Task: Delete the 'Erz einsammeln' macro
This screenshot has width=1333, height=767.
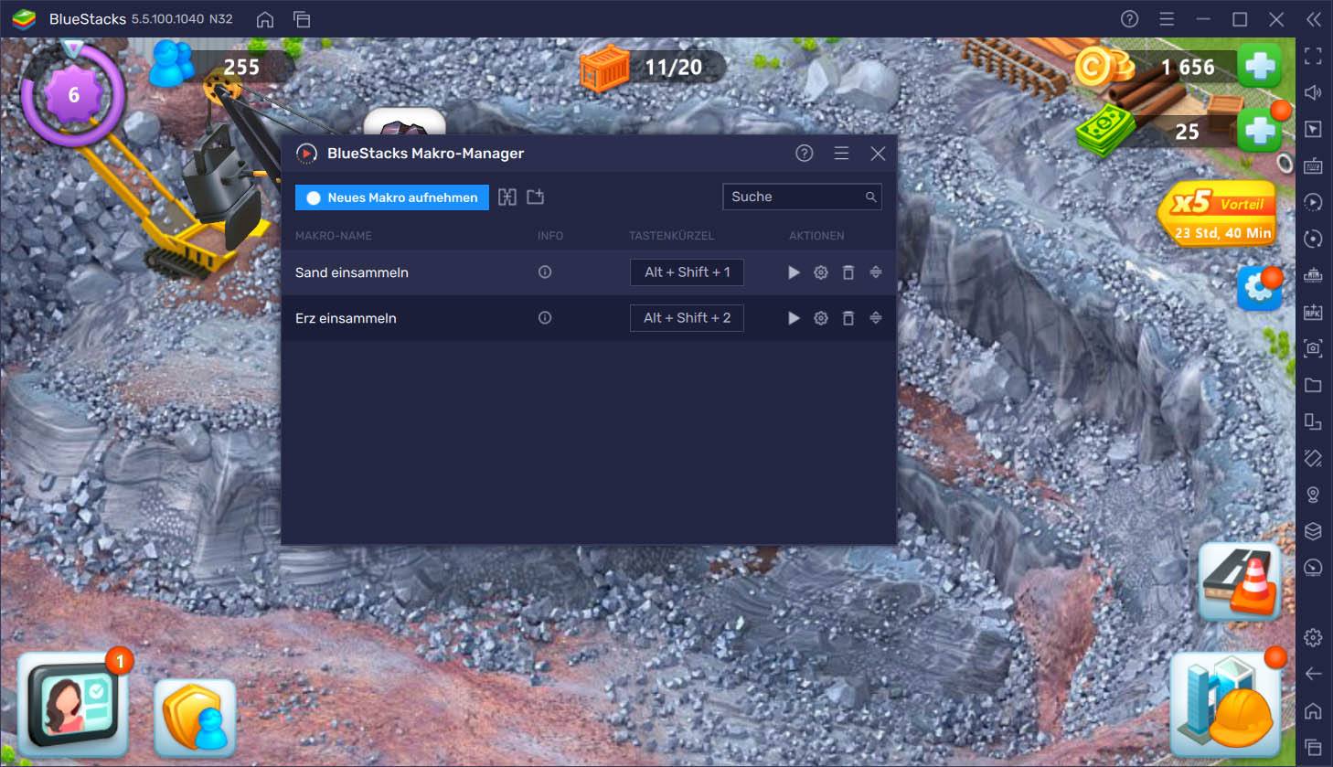Action: [x=848, y=318]
